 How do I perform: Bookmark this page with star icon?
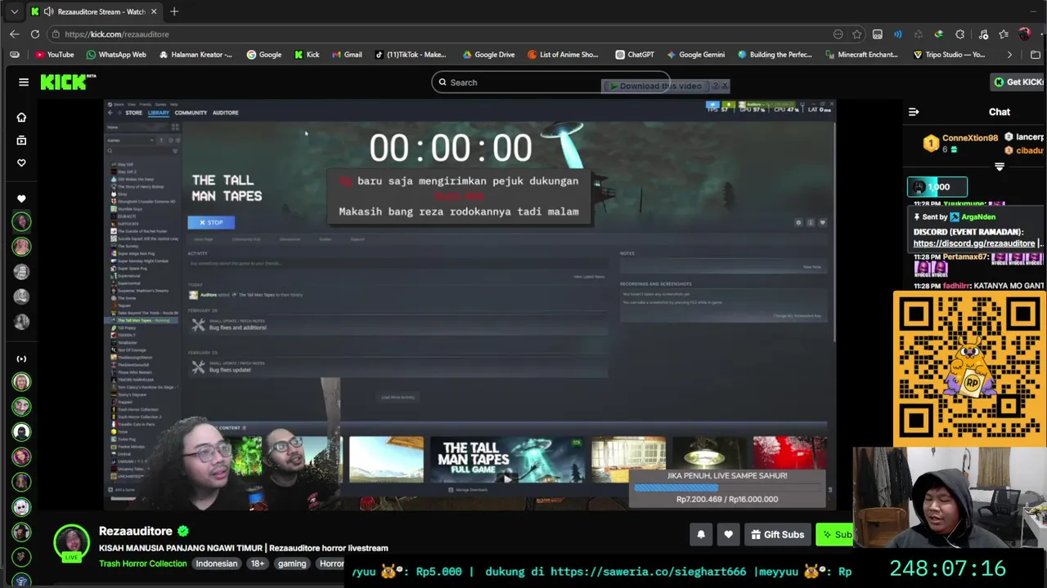pyautogui.click(x=856, y=34)
